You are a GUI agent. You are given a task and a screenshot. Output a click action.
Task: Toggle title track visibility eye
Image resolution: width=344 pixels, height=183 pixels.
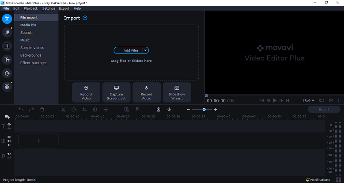click(9, 124)
